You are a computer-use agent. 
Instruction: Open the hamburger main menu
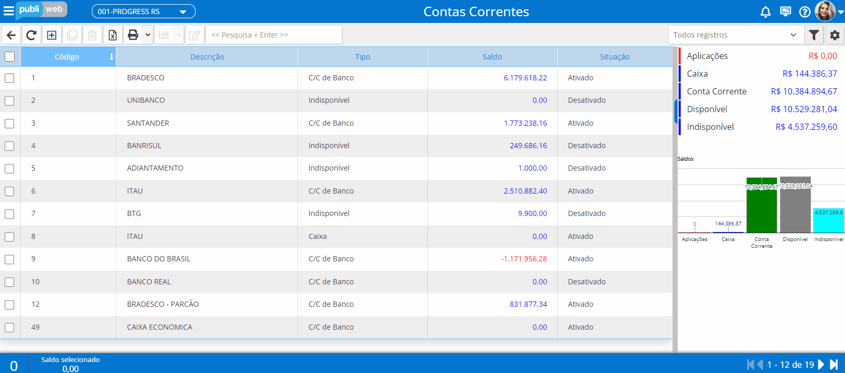(8, 11)
